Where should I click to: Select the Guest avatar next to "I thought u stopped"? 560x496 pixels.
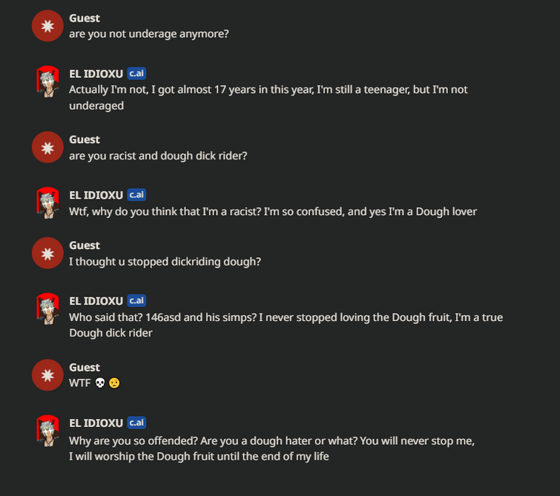click(47, 254)
